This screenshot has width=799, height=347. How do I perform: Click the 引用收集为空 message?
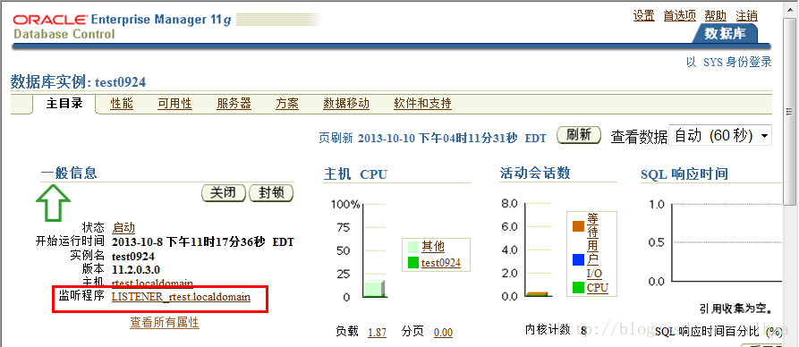click(735, 309)
